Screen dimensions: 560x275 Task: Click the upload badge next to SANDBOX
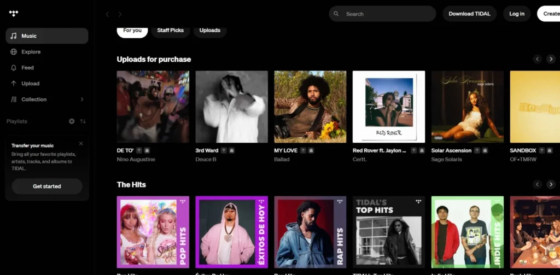tap(542, 151)
